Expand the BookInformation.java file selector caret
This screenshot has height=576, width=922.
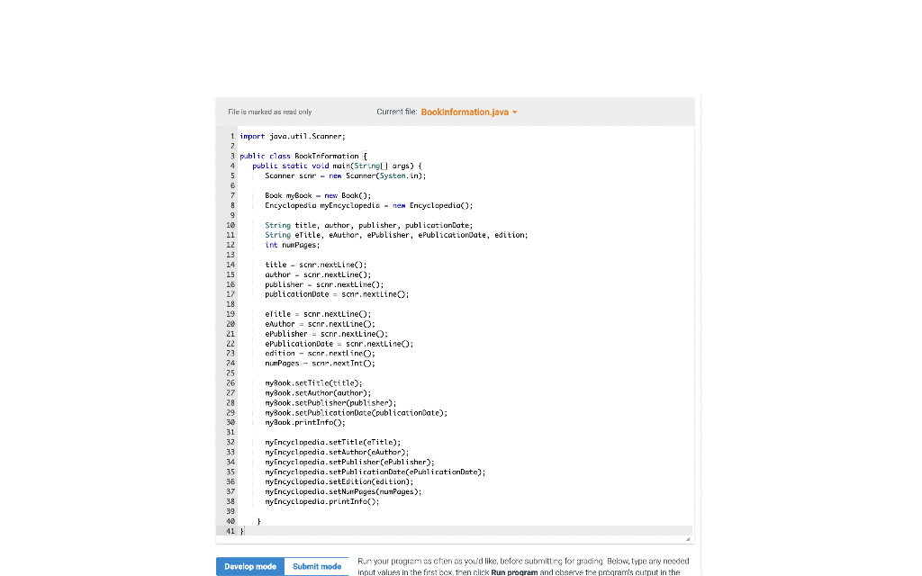point(515,112)
